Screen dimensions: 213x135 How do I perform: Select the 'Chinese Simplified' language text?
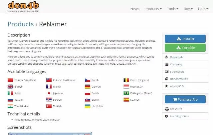click(x=25, y=80)
